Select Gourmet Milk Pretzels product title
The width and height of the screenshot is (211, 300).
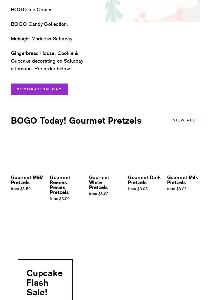tap(183, 180)
